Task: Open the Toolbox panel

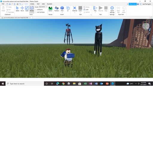Action: [x=57, y=9]
